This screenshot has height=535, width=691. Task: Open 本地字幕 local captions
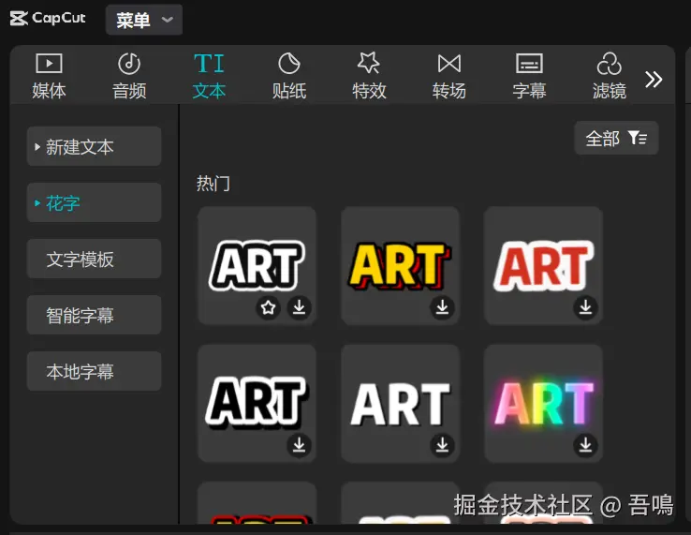tap(94, 371)
